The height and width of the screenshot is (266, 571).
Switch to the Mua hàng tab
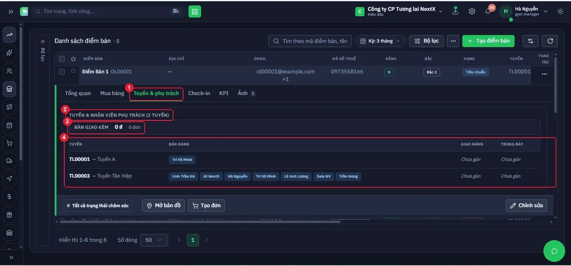point(112,93)
